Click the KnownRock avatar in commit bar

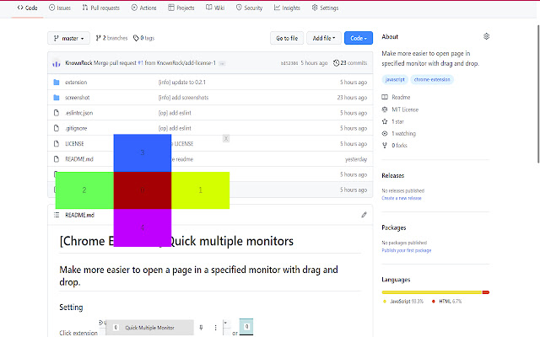coord(57,63)
